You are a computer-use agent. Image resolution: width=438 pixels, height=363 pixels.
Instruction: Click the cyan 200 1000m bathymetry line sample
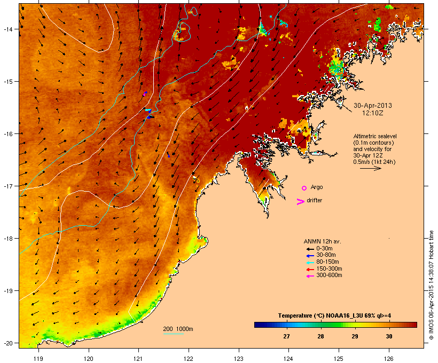point(173,334)
